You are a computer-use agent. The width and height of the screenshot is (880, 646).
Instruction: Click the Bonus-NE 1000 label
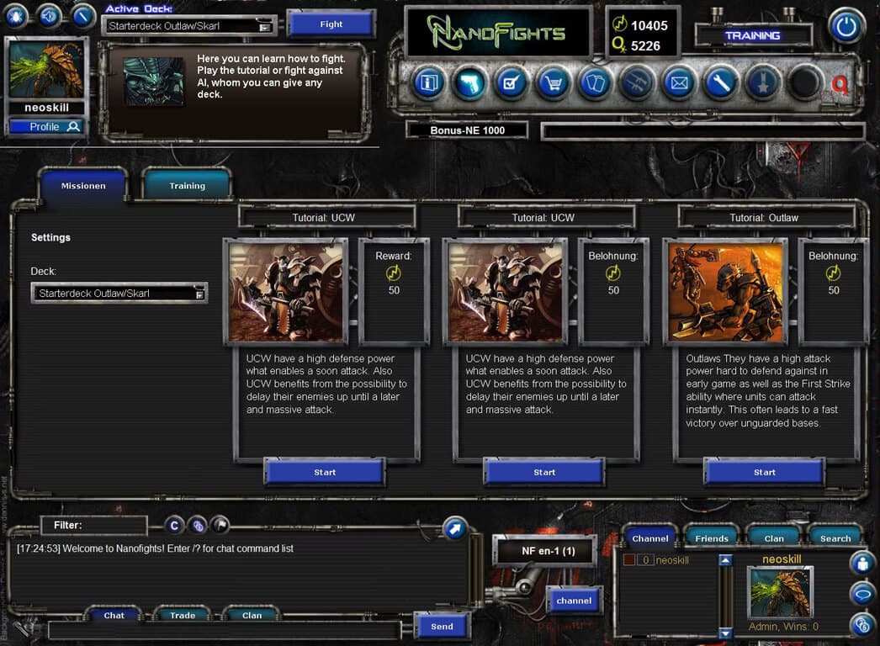467,130
